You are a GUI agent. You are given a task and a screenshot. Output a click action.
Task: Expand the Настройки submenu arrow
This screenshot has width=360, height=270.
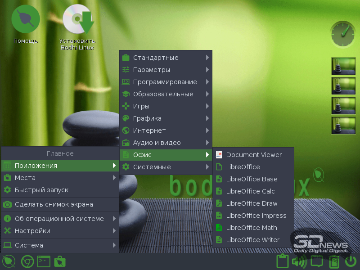tap(114, 231)
